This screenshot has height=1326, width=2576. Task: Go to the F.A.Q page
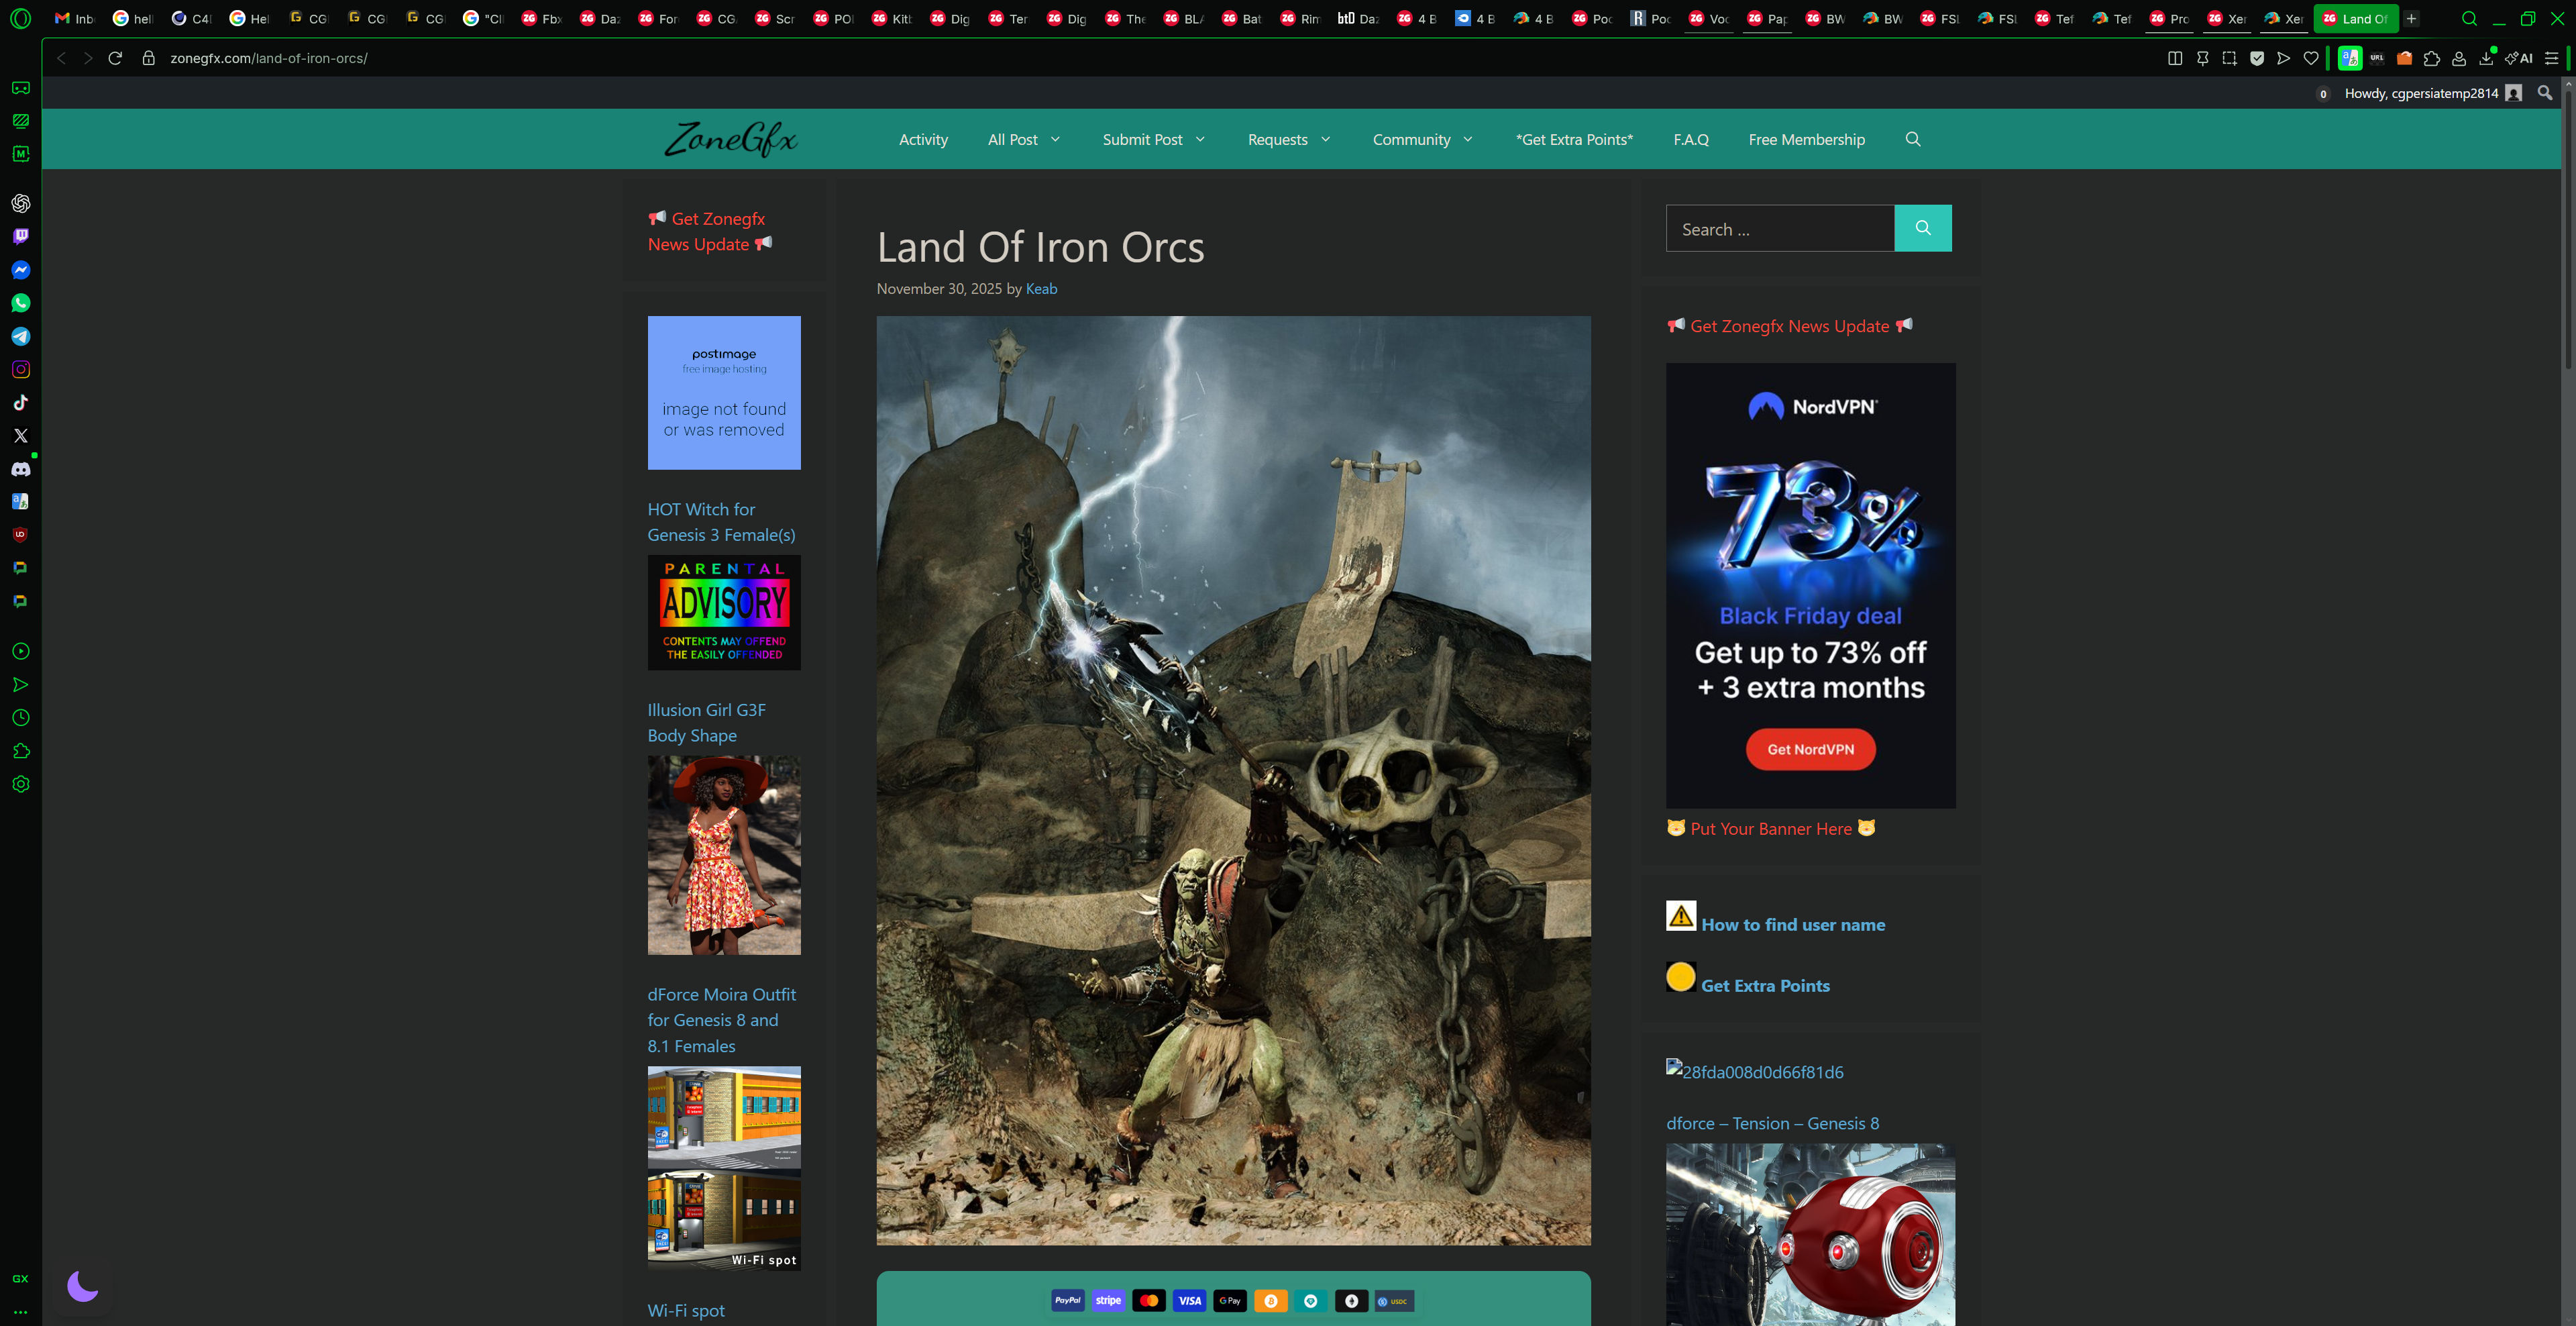(1690, 139)
